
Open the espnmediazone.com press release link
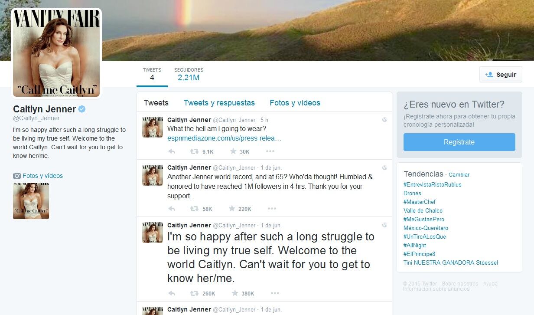[224, 138]
